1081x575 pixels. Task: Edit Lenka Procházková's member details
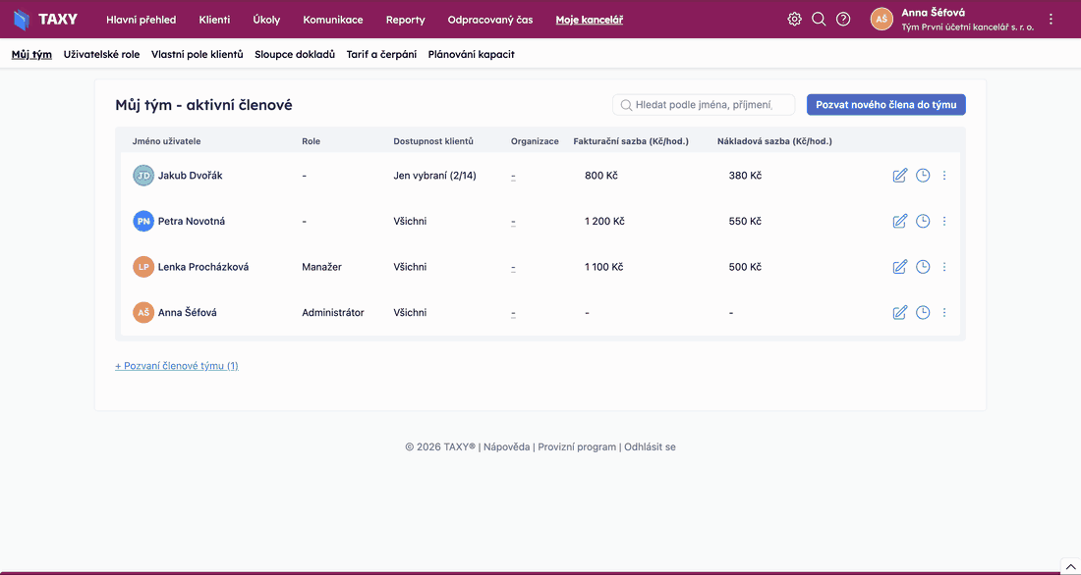899,267
